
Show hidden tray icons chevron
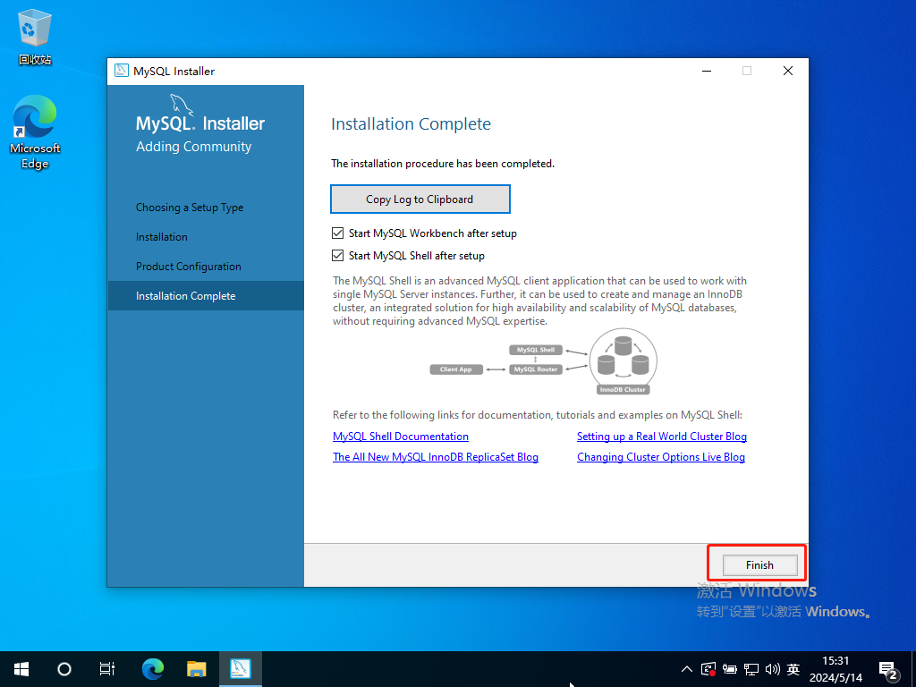(x=686, y=669)
